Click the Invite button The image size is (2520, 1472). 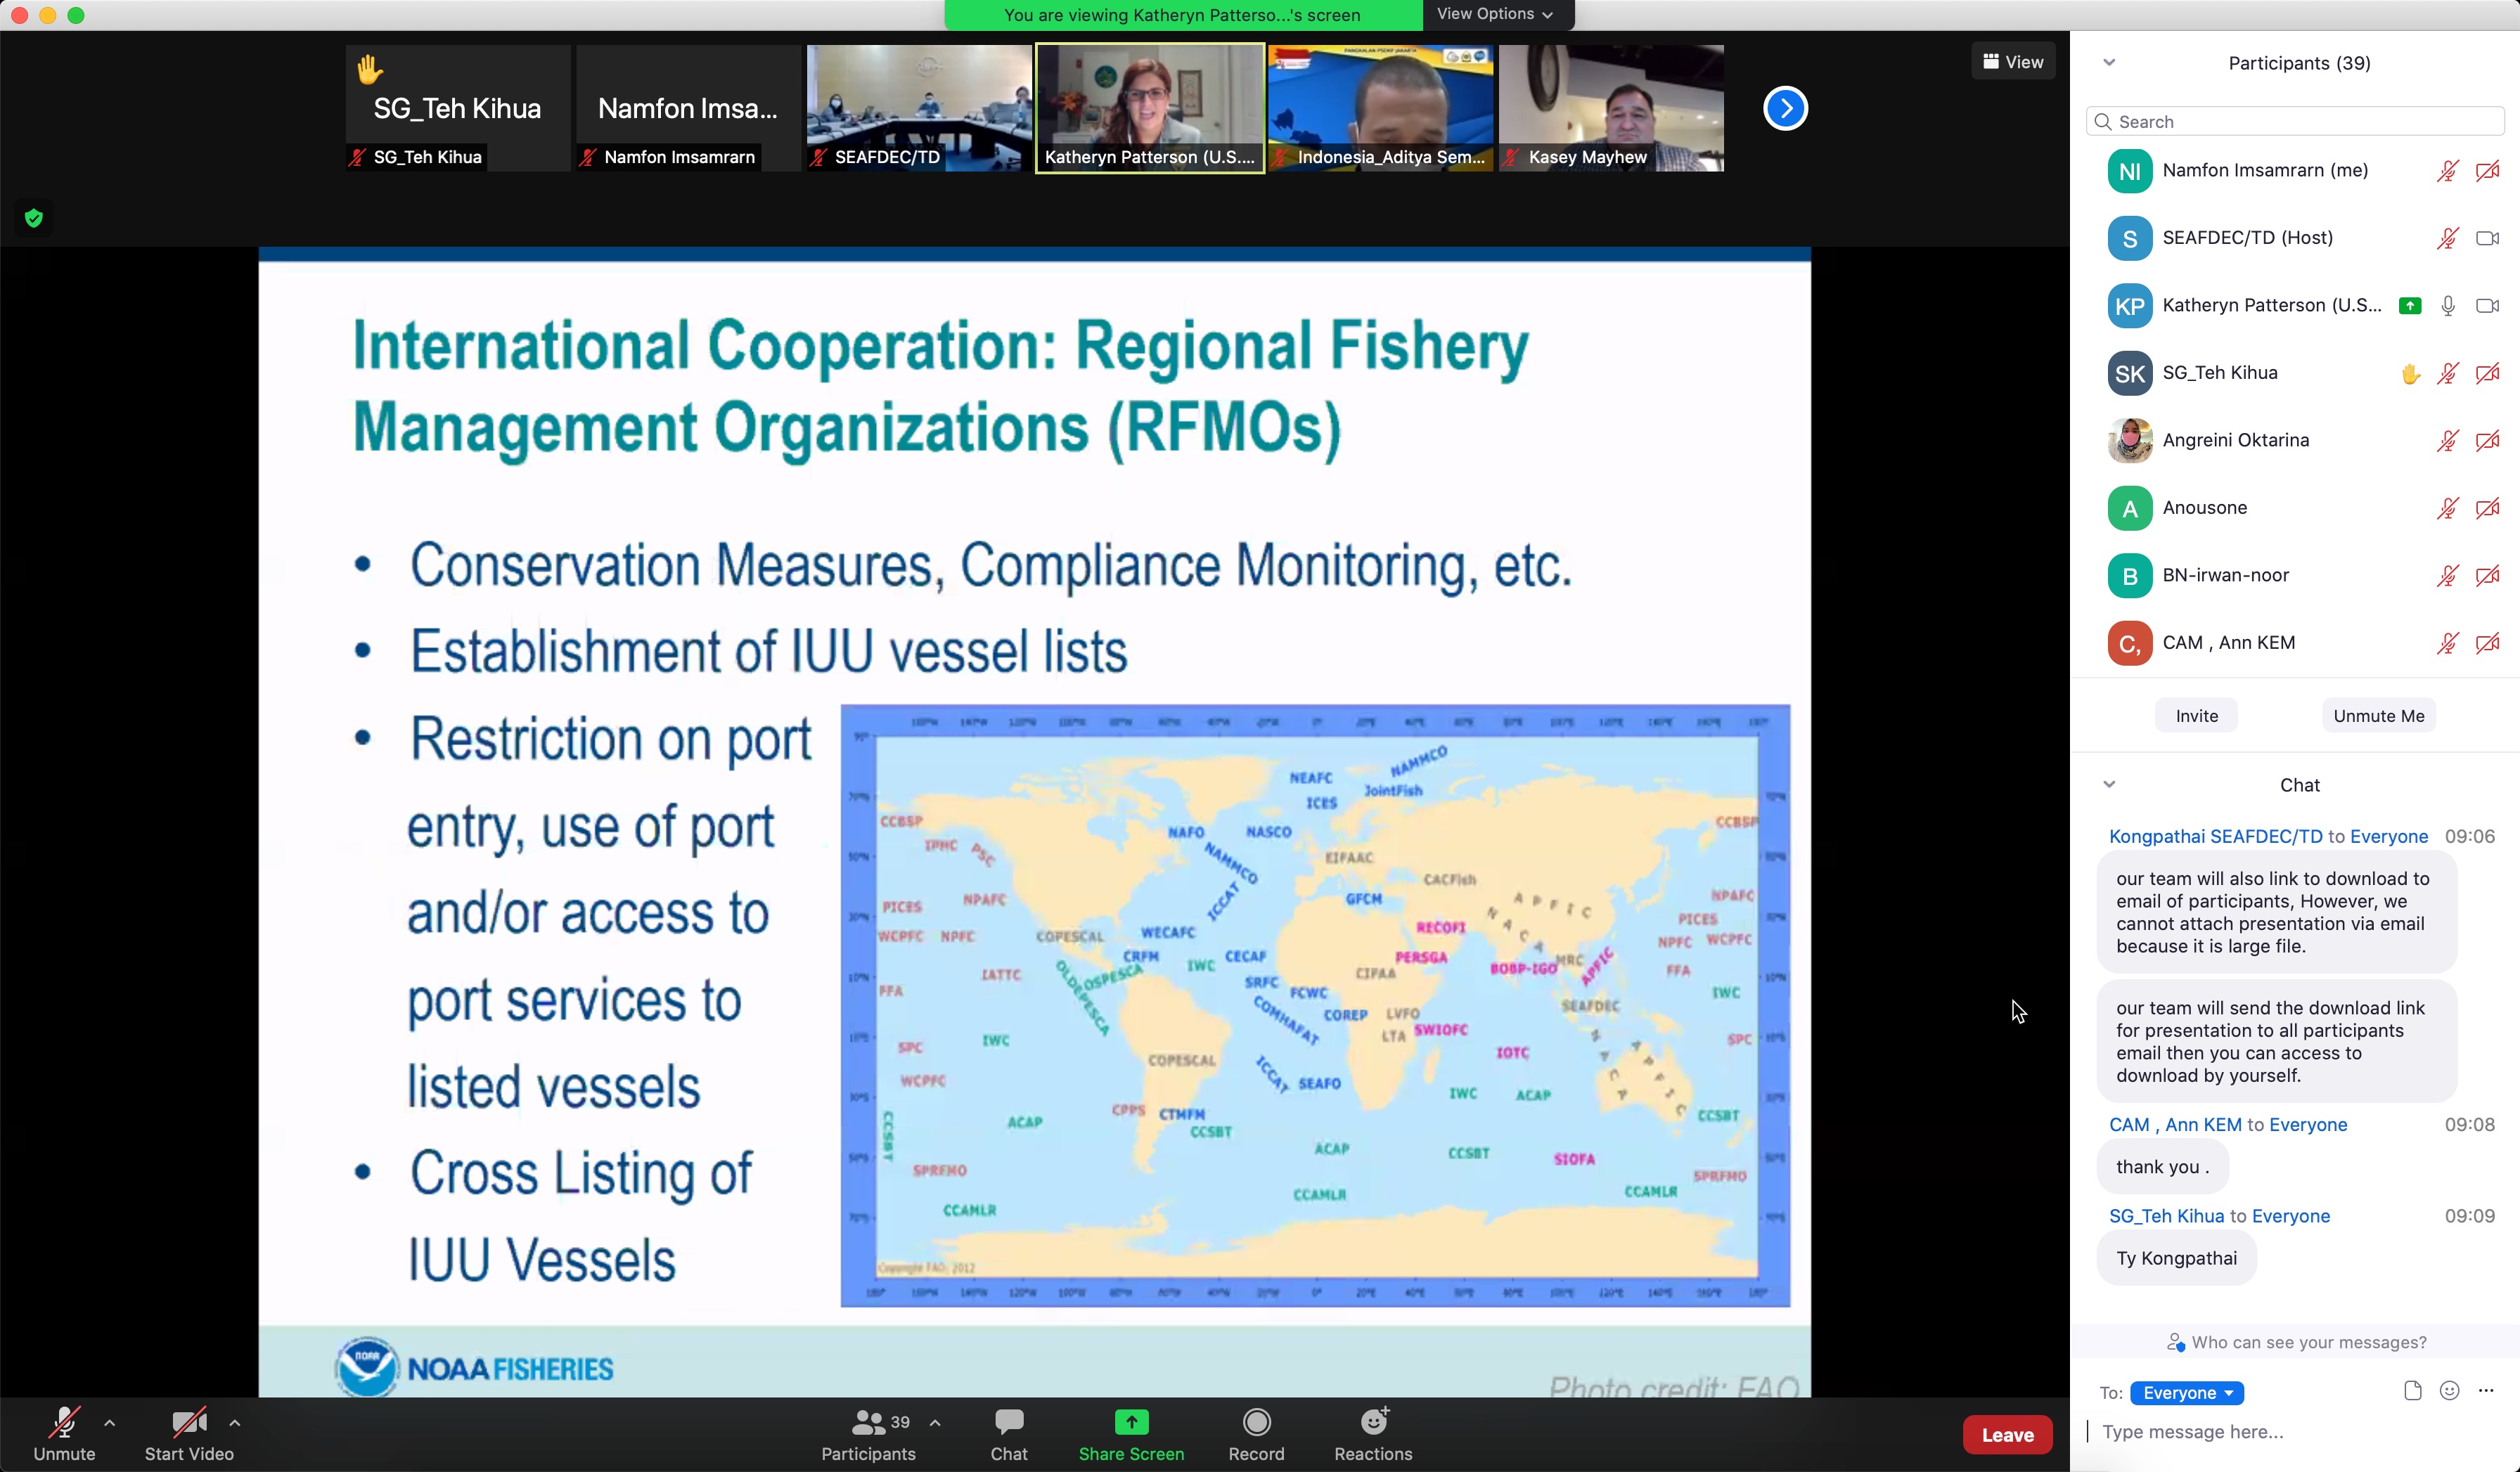point(2196,716)
